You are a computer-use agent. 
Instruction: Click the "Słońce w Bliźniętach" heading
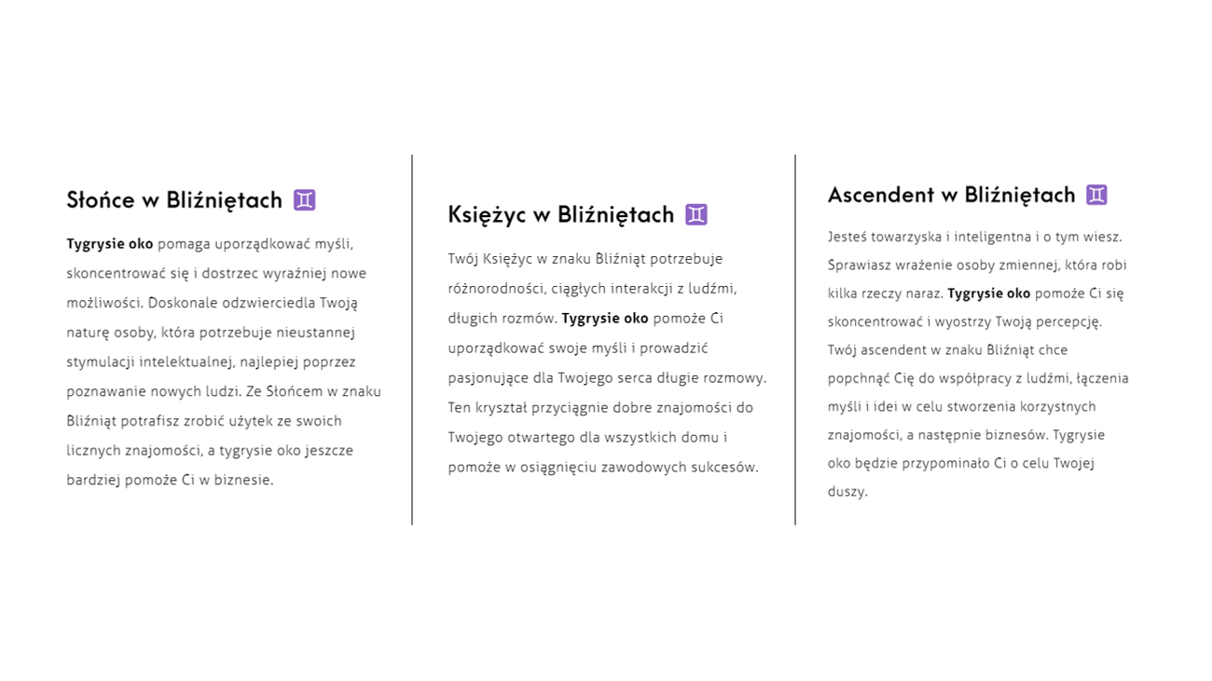[x=174, y=200]
